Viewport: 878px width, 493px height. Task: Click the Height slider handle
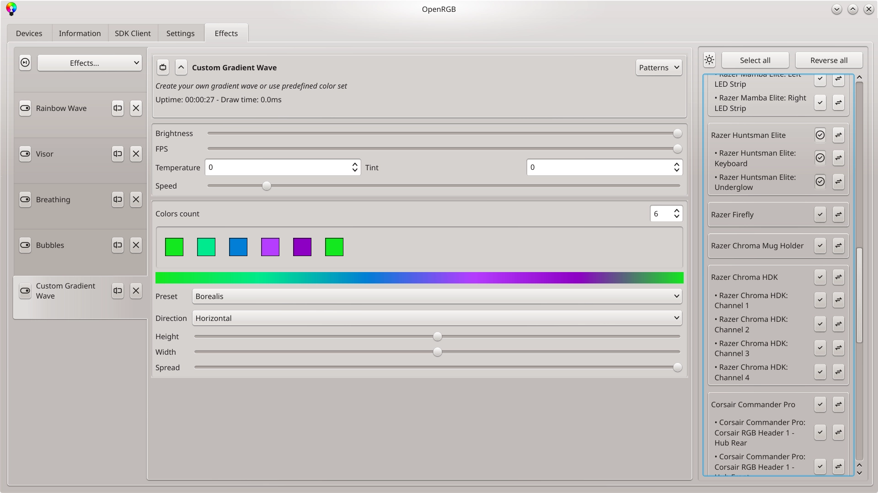[438, 336]
